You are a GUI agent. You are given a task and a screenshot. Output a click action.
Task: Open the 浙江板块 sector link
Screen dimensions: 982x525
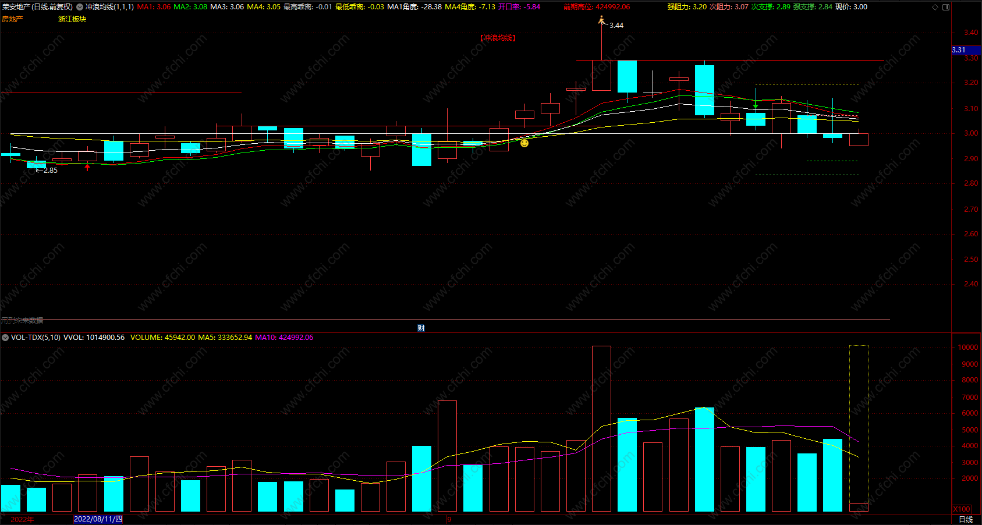tap(72, 19)
